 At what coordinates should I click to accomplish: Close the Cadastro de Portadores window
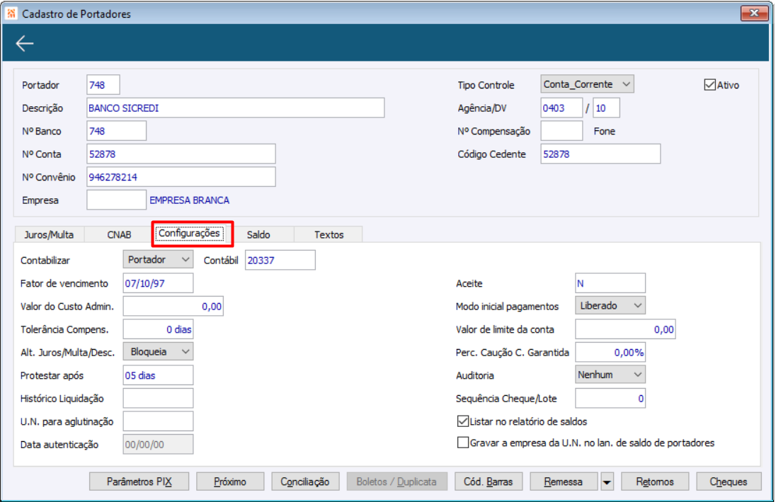click(754, 13)
